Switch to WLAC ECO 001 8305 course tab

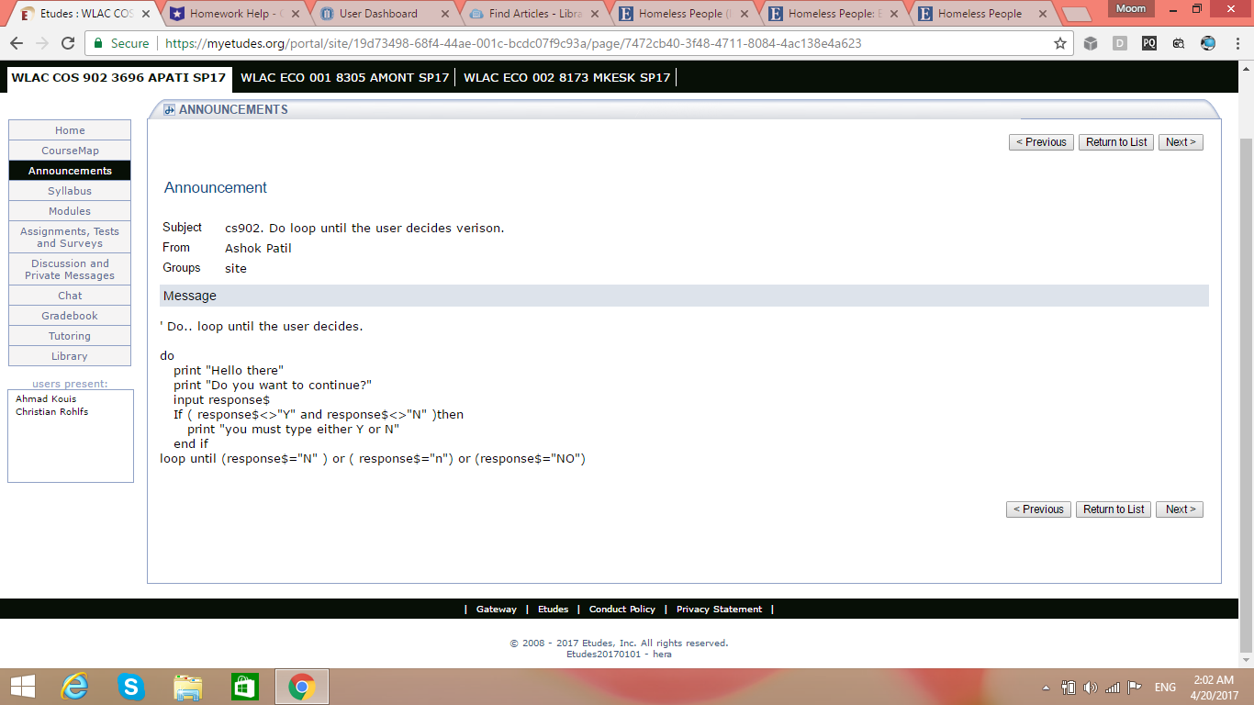pyautogui.click(x=344, y=78)
